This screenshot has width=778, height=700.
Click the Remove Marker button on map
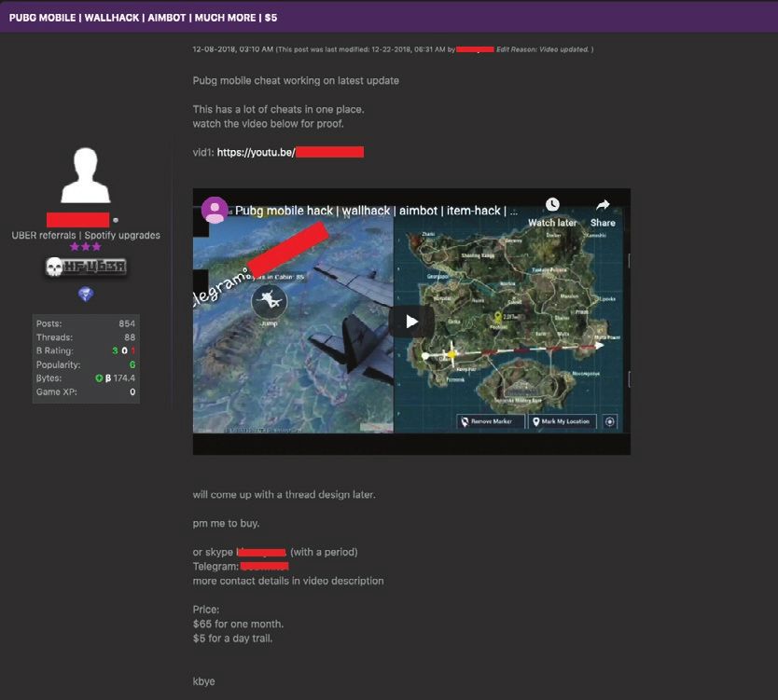point(491,421)
